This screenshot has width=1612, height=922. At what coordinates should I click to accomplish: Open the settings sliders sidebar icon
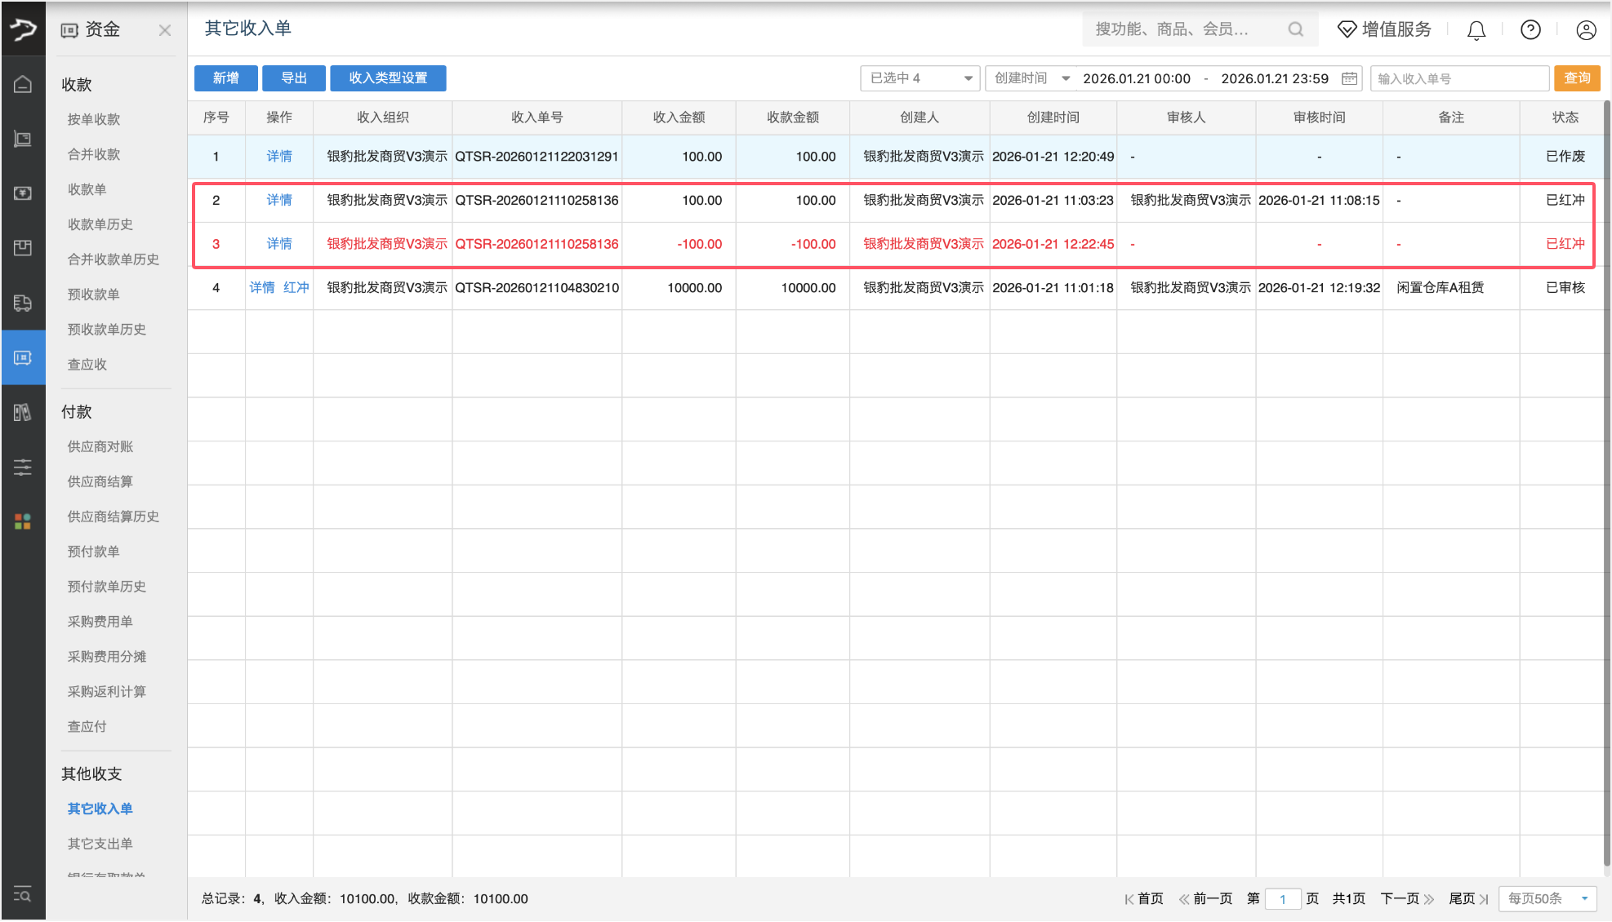pyautogui.click(x=23, y=467)
